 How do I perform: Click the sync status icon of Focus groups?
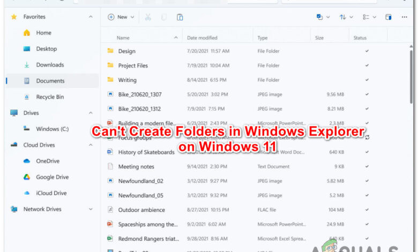tap(367, 138)
